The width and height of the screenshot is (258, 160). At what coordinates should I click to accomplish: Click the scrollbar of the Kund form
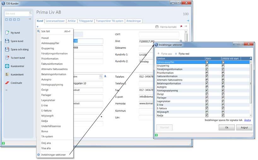pyautogui.click(x=186, y=37)
